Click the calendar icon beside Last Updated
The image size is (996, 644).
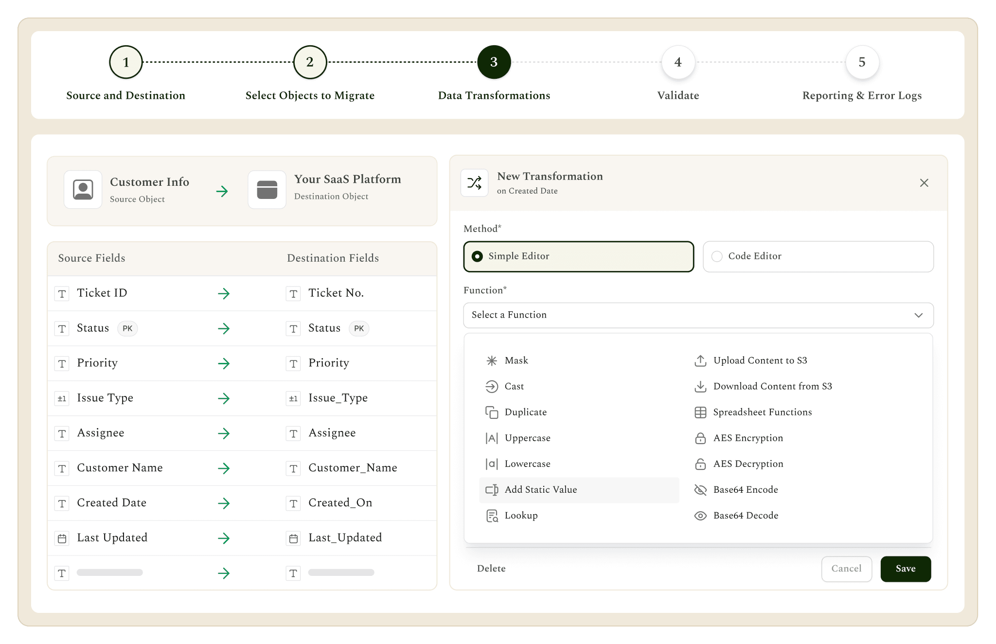point(62,538)
